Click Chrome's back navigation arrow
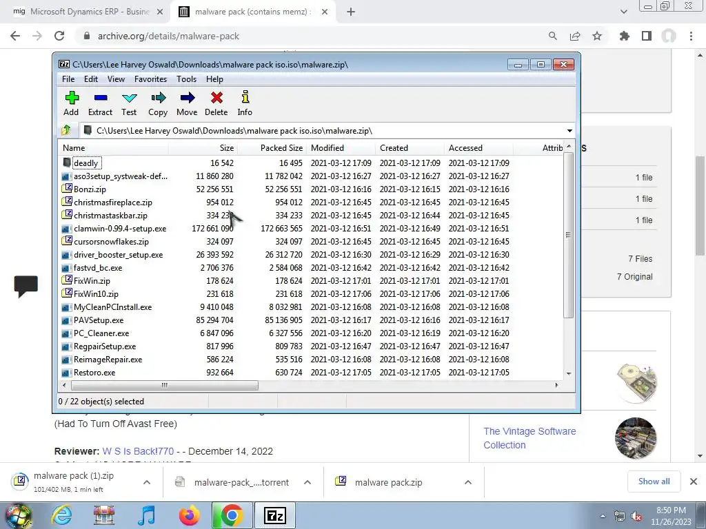Viewport: 706px width, 529px height. pos(15,36)
